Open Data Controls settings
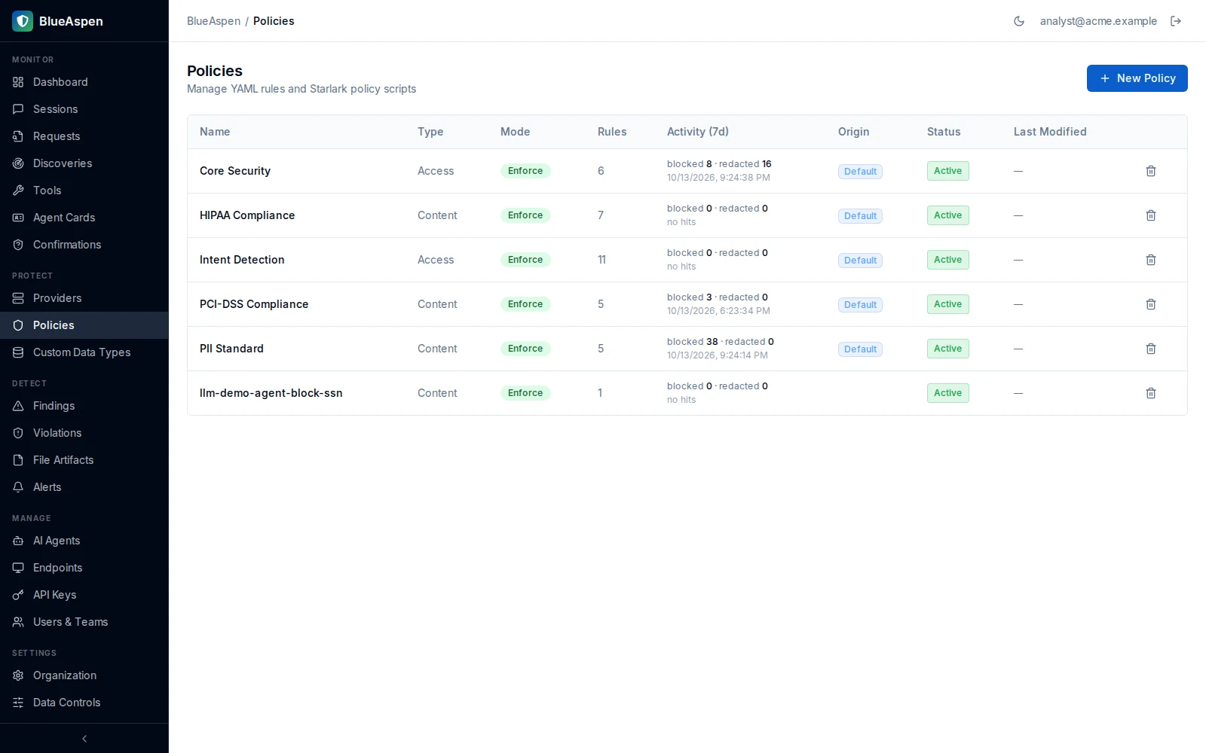The width and height of the screenshot is (1206, 753). [x=84, y=703]
